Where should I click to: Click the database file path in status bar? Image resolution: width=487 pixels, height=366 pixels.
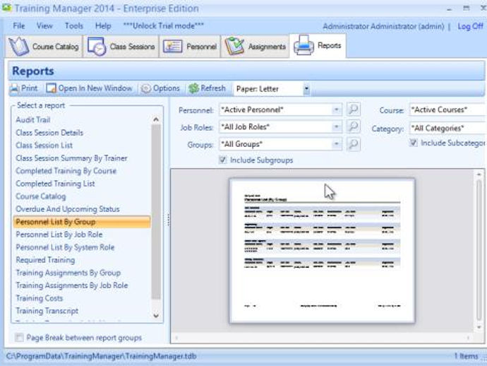point(101,356)
